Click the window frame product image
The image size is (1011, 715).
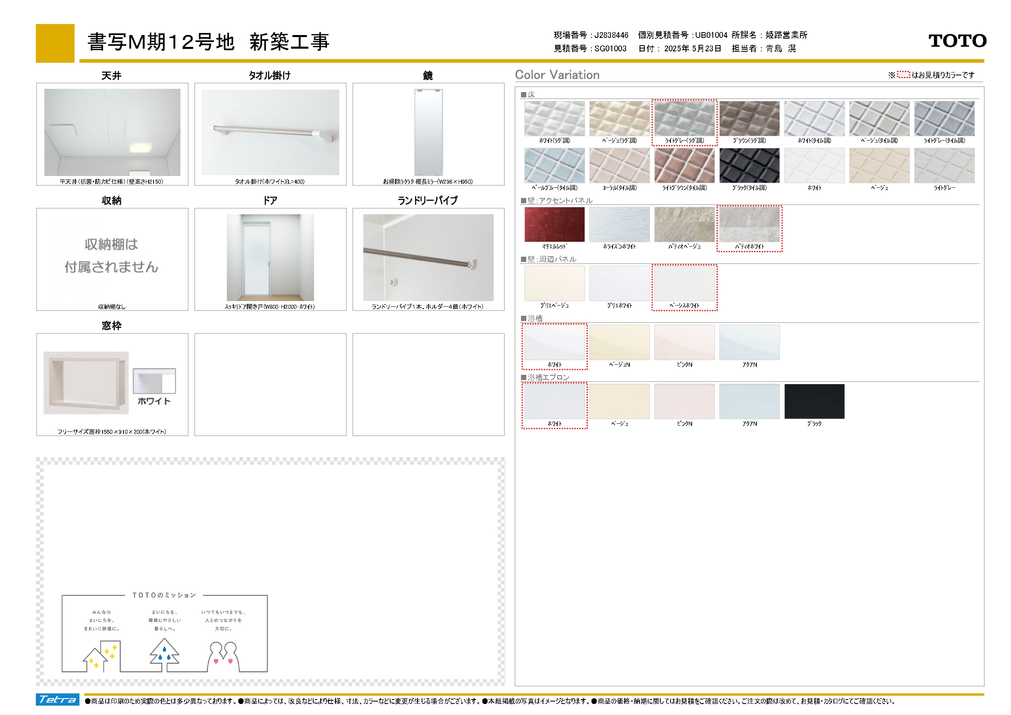[x=86, y=383]
